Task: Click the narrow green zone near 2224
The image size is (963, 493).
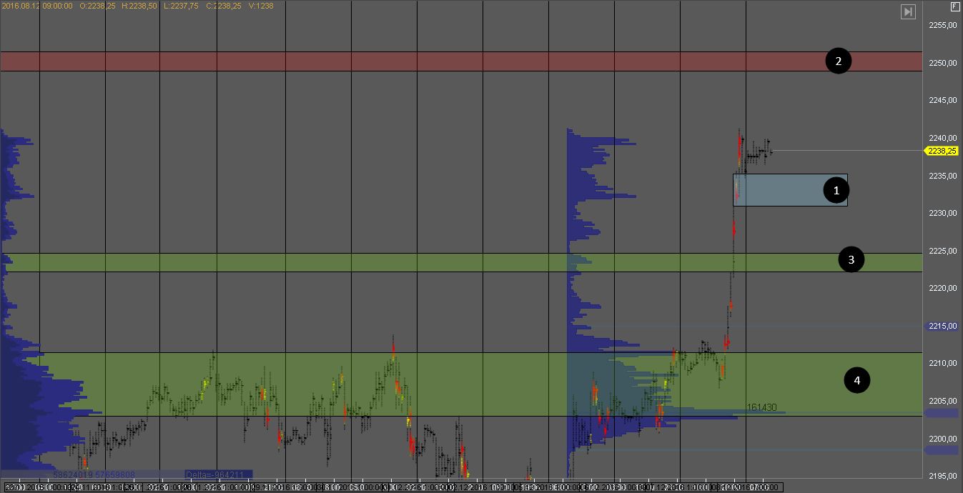Action: coord(429,262)
